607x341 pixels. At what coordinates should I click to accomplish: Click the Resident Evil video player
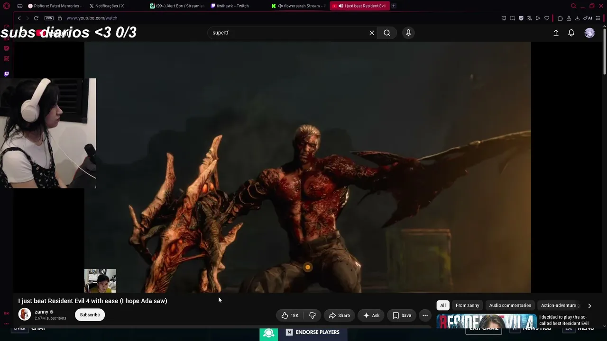308,167
